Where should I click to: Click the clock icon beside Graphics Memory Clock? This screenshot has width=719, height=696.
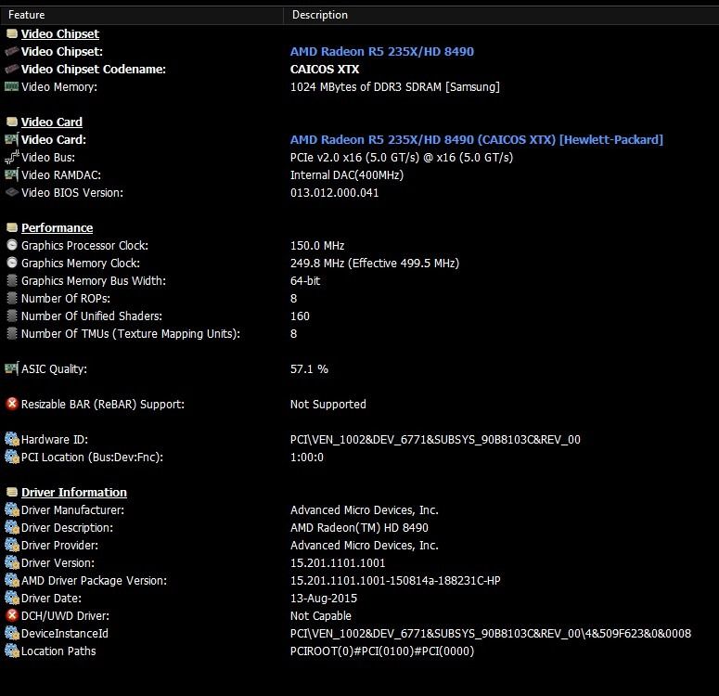12,263
